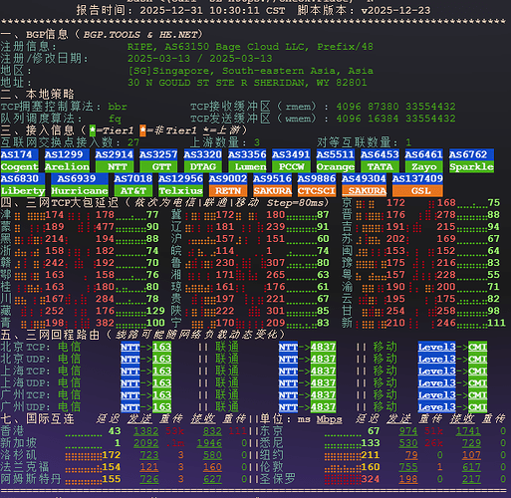The height and width of the screenshot is (498, 511).
Task: Select the report time '2025-12-31 10:30:11 CST'
Action: pos(212,11)
